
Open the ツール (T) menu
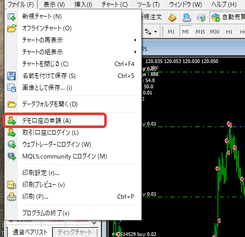tap(149, 5)
